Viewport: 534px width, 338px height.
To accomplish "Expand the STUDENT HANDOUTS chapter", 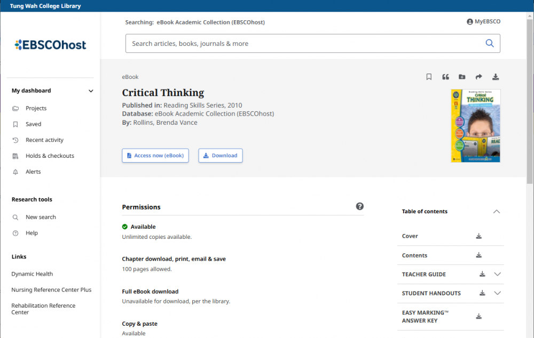I will pos(497,293).
